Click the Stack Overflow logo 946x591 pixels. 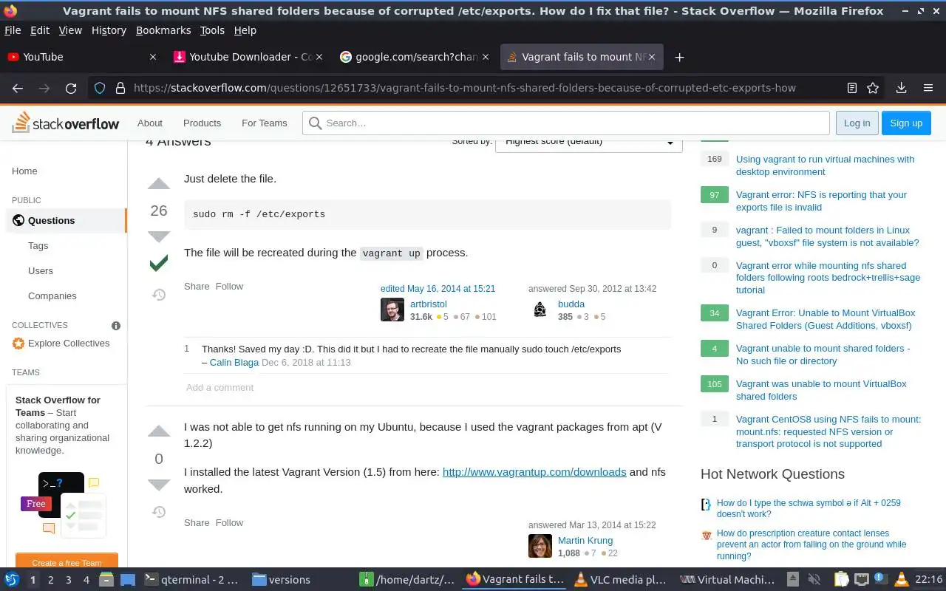coord(66,123)
